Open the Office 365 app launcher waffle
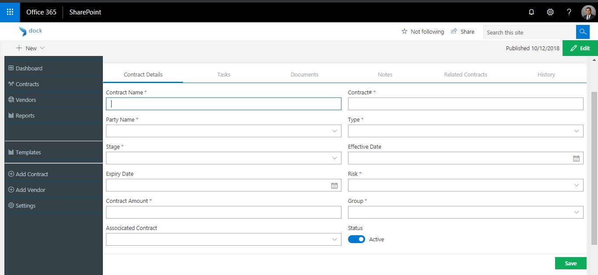Image resolution: width=598 pixels, height=275 pixels. 10,12
